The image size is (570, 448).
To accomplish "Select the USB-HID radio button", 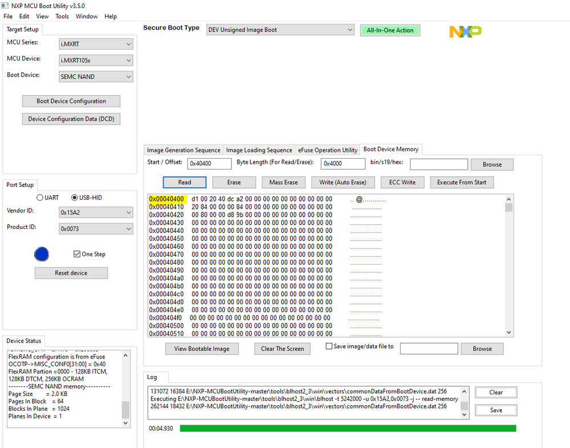I will click(x=74, y=197).
